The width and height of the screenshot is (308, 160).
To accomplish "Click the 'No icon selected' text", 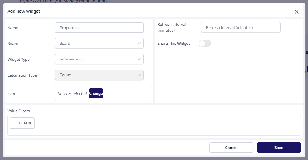I will point(72,94).
